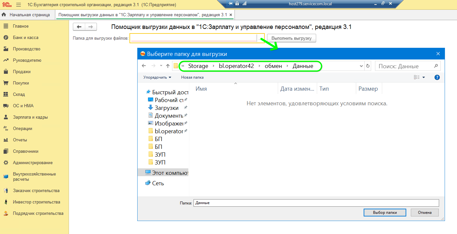Open the Отчеты section

pos(20,140)
